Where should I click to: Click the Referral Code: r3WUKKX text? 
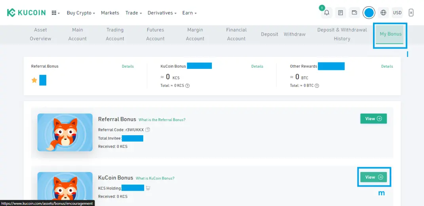[x=121, y=130]
